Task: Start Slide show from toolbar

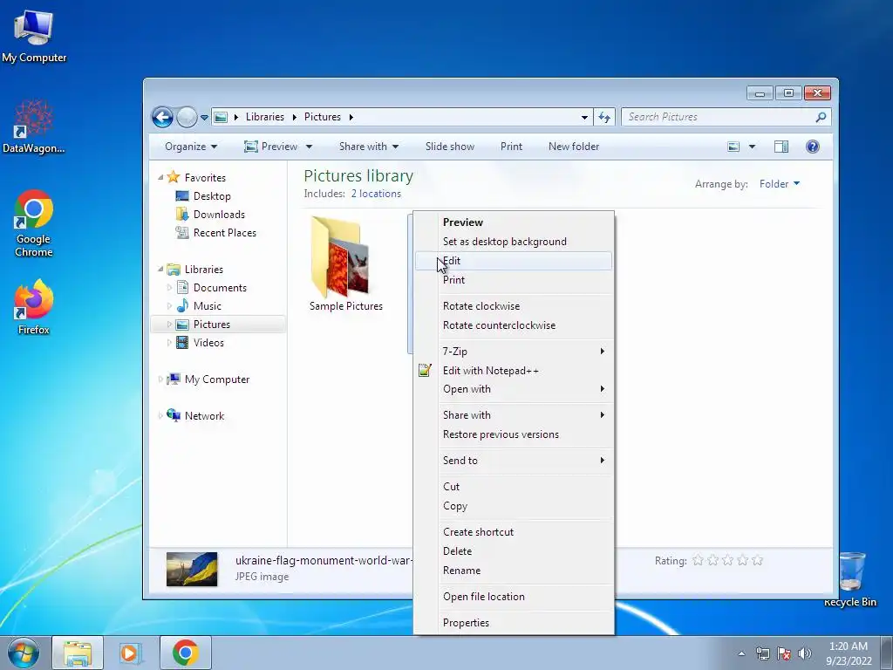Action: click(x=450, y=147)
